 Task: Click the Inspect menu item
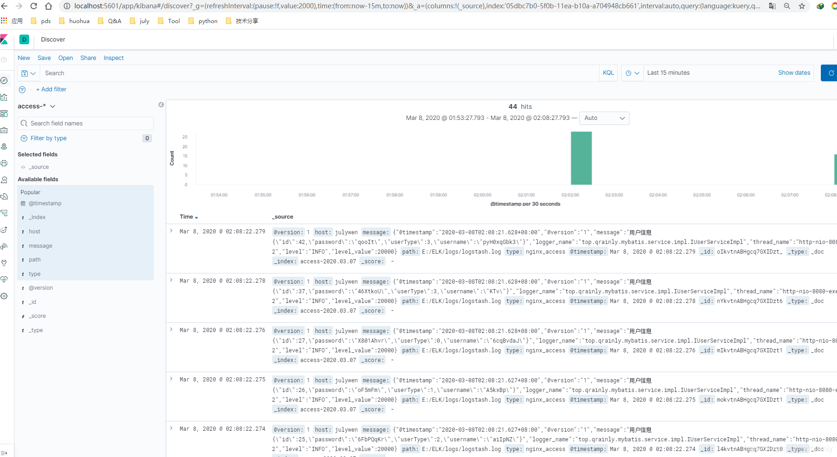114,58
